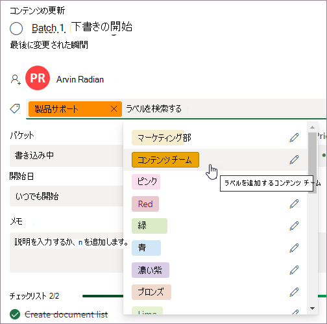Click the label list scroll-down arrow
The height and width of the screenshot is (324, 327).
tap(312, 308)
